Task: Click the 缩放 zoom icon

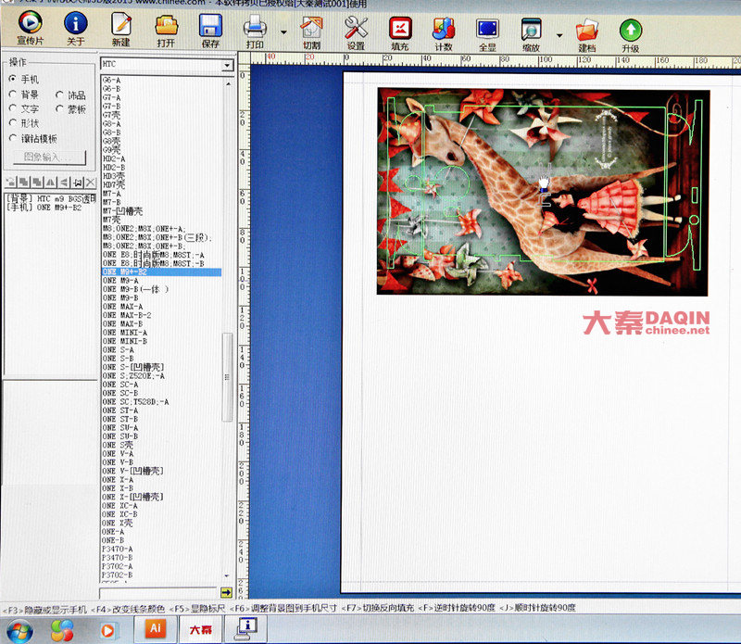Action: pos(532,30)
